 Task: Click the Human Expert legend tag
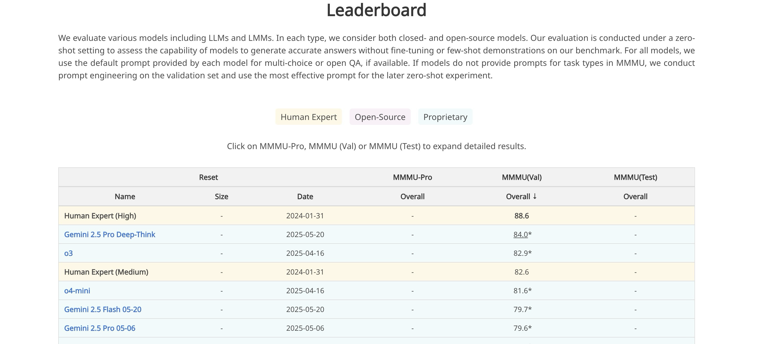308,117
